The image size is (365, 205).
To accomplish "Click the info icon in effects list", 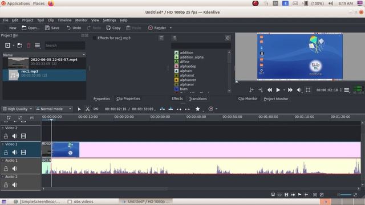I will point(228,38).
